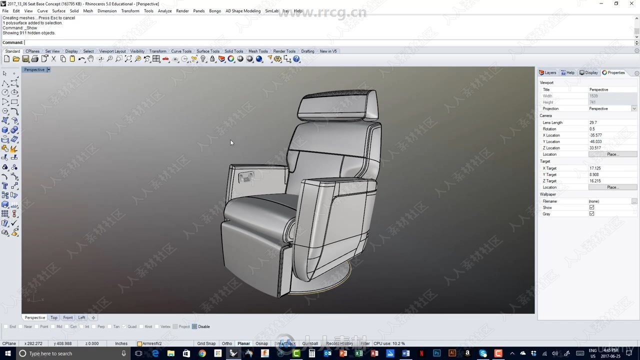Switch to the Layers panel tab
The height and width of the screenshot is (360, 640).
pos(548,72)
